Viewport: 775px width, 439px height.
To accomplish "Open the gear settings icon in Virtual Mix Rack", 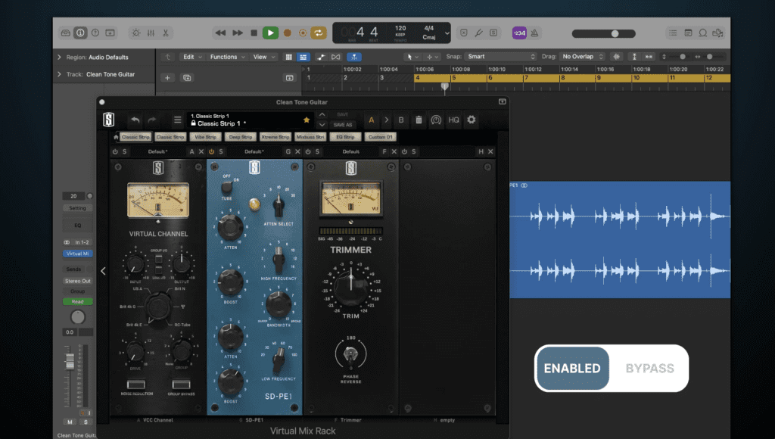I will [472, 119].
